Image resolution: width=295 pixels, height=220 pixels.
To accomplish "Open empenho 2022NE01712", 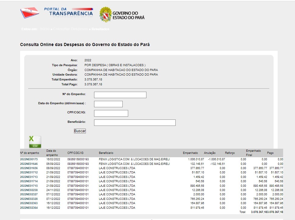I will pos(29,172).
